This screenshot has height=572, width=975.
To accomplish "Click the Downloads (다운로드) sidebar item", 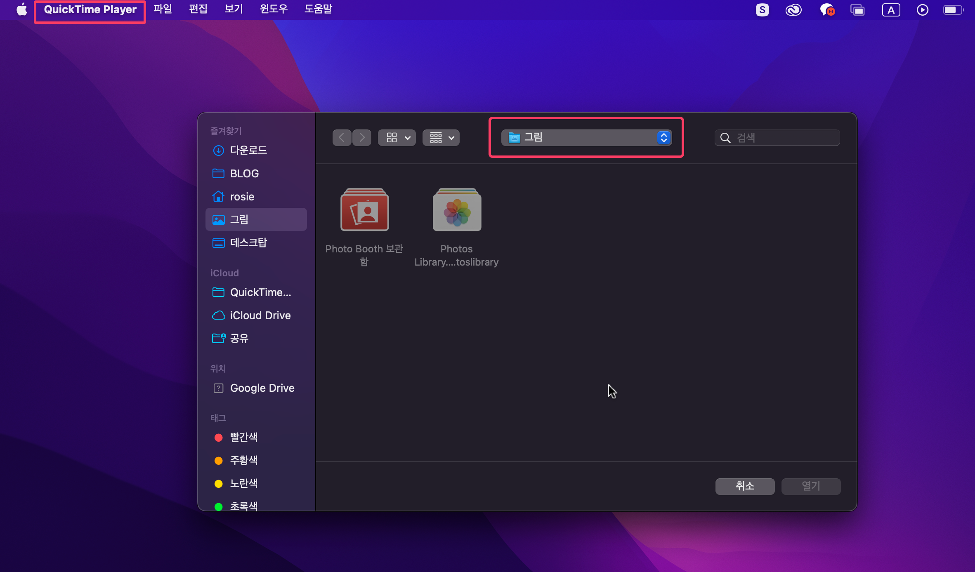I will coord(248,150).
